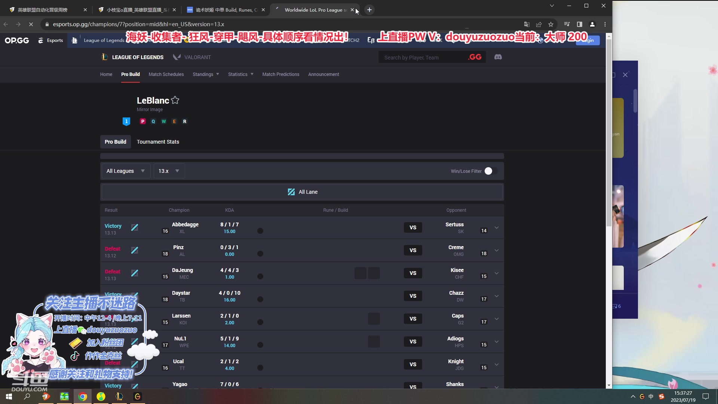Open the Chrome three-dot menu

(605, 24)
